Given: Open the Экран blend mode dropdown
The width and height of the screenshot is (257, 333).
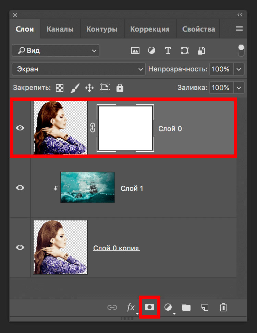Looking at the screenshot, I should click(x=79, y=69).
